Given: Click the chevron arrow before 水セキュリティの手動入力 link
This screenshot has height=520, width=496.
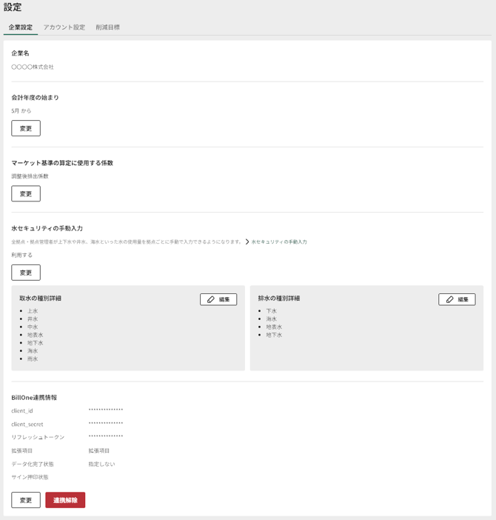Looking at the screenshot, I should [247, 241].
